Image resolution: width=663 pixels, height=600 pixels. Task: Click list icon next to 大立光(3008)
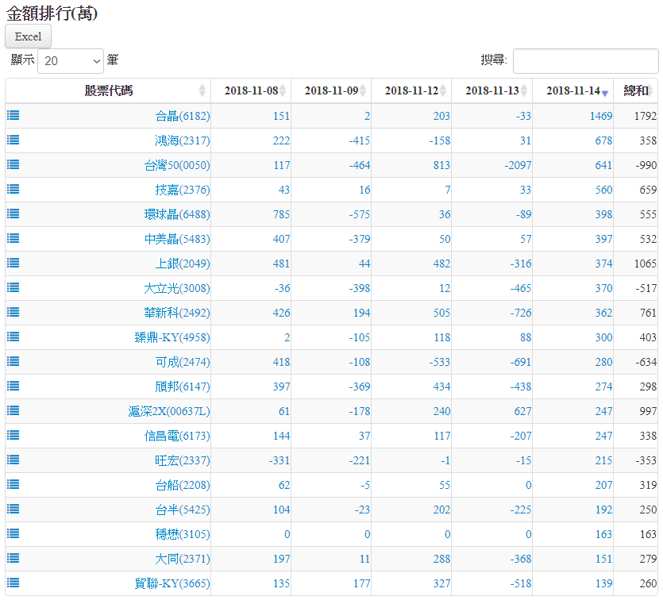pyautogui.click(x=13, y=287)
